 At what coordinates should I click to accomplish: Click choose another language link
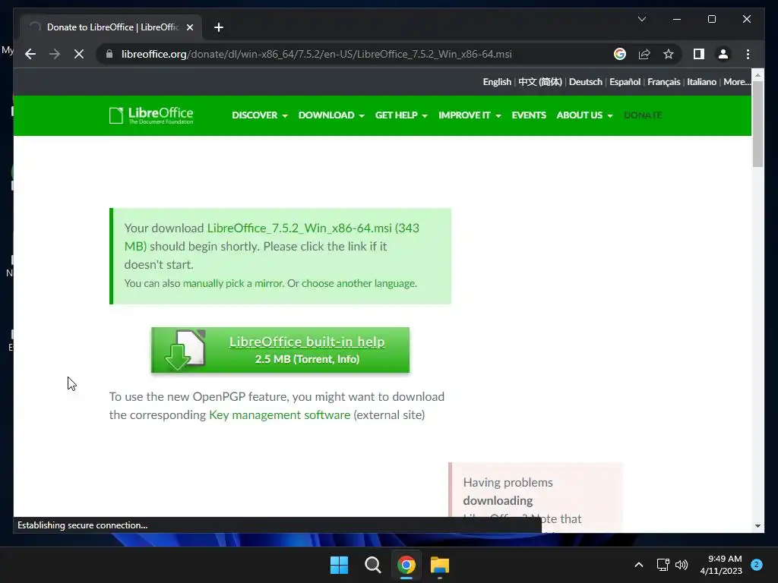[359, 283]
